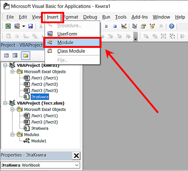Open the ЭтаКнига Workbook object dropdown

point(77,165)
